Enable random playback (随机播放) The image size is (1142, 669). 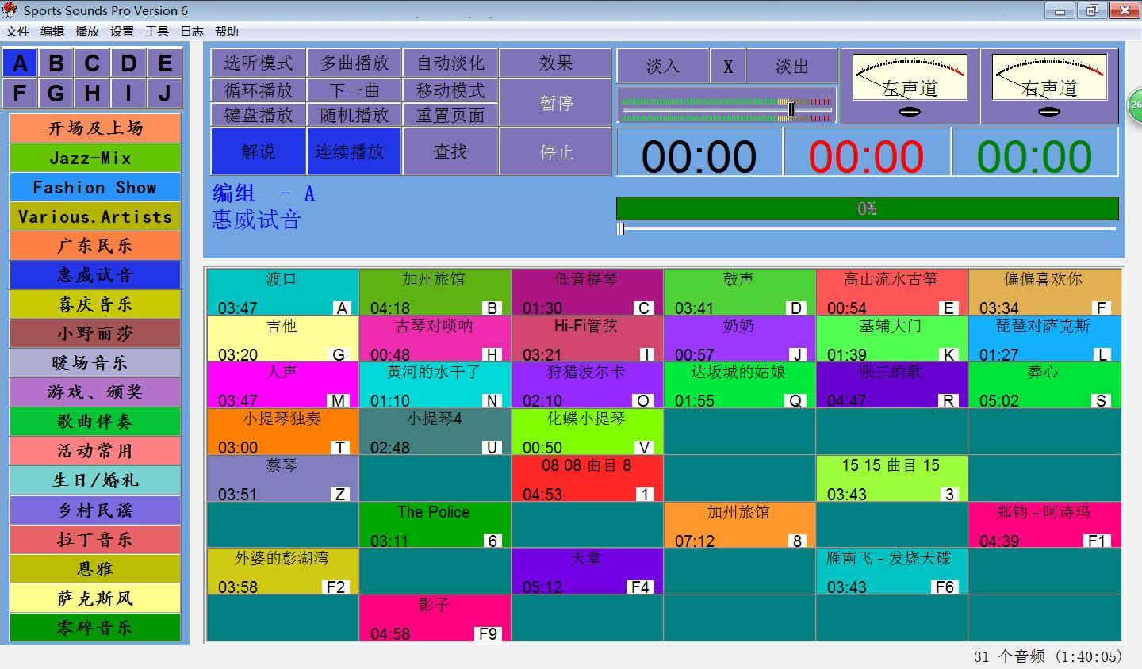pos(354,115)
